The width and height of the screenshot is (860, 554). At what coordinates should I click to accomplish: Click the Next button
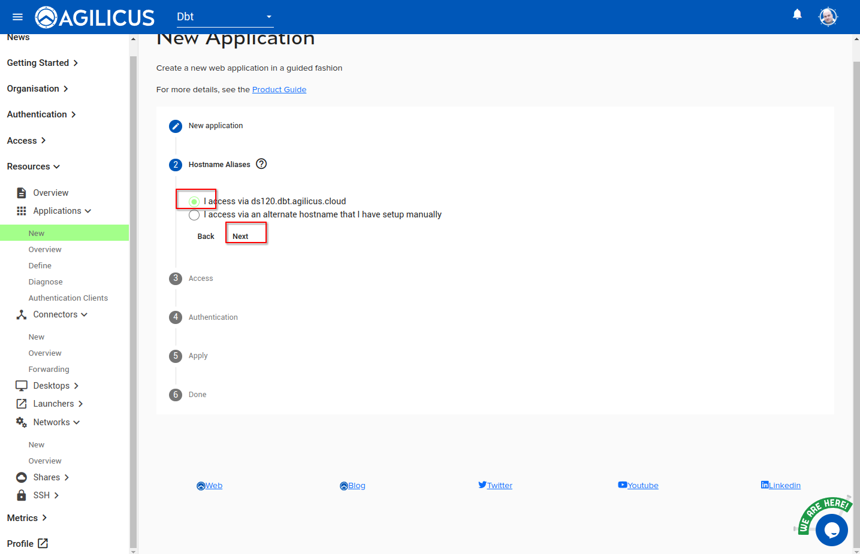click(x=240, y=237)
